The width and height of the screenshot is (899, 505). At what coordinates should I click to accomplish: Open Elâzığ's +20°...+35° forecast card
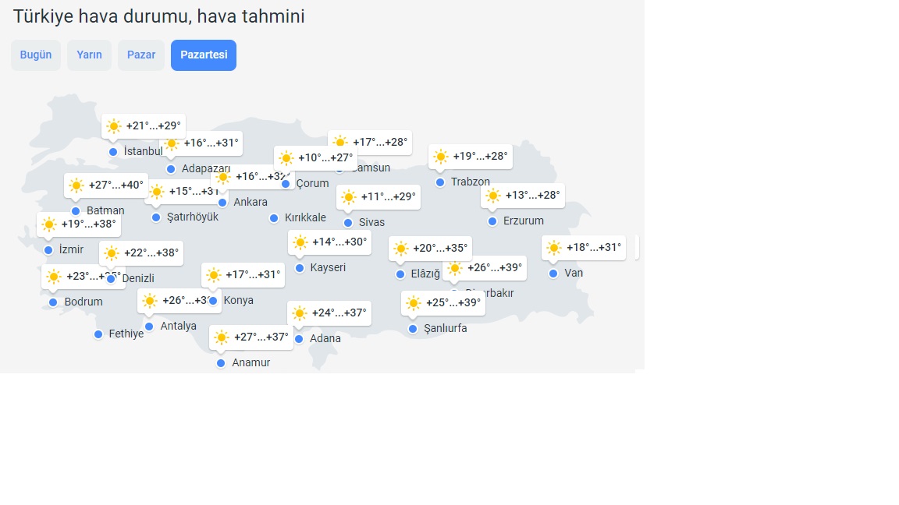(430, 249)
